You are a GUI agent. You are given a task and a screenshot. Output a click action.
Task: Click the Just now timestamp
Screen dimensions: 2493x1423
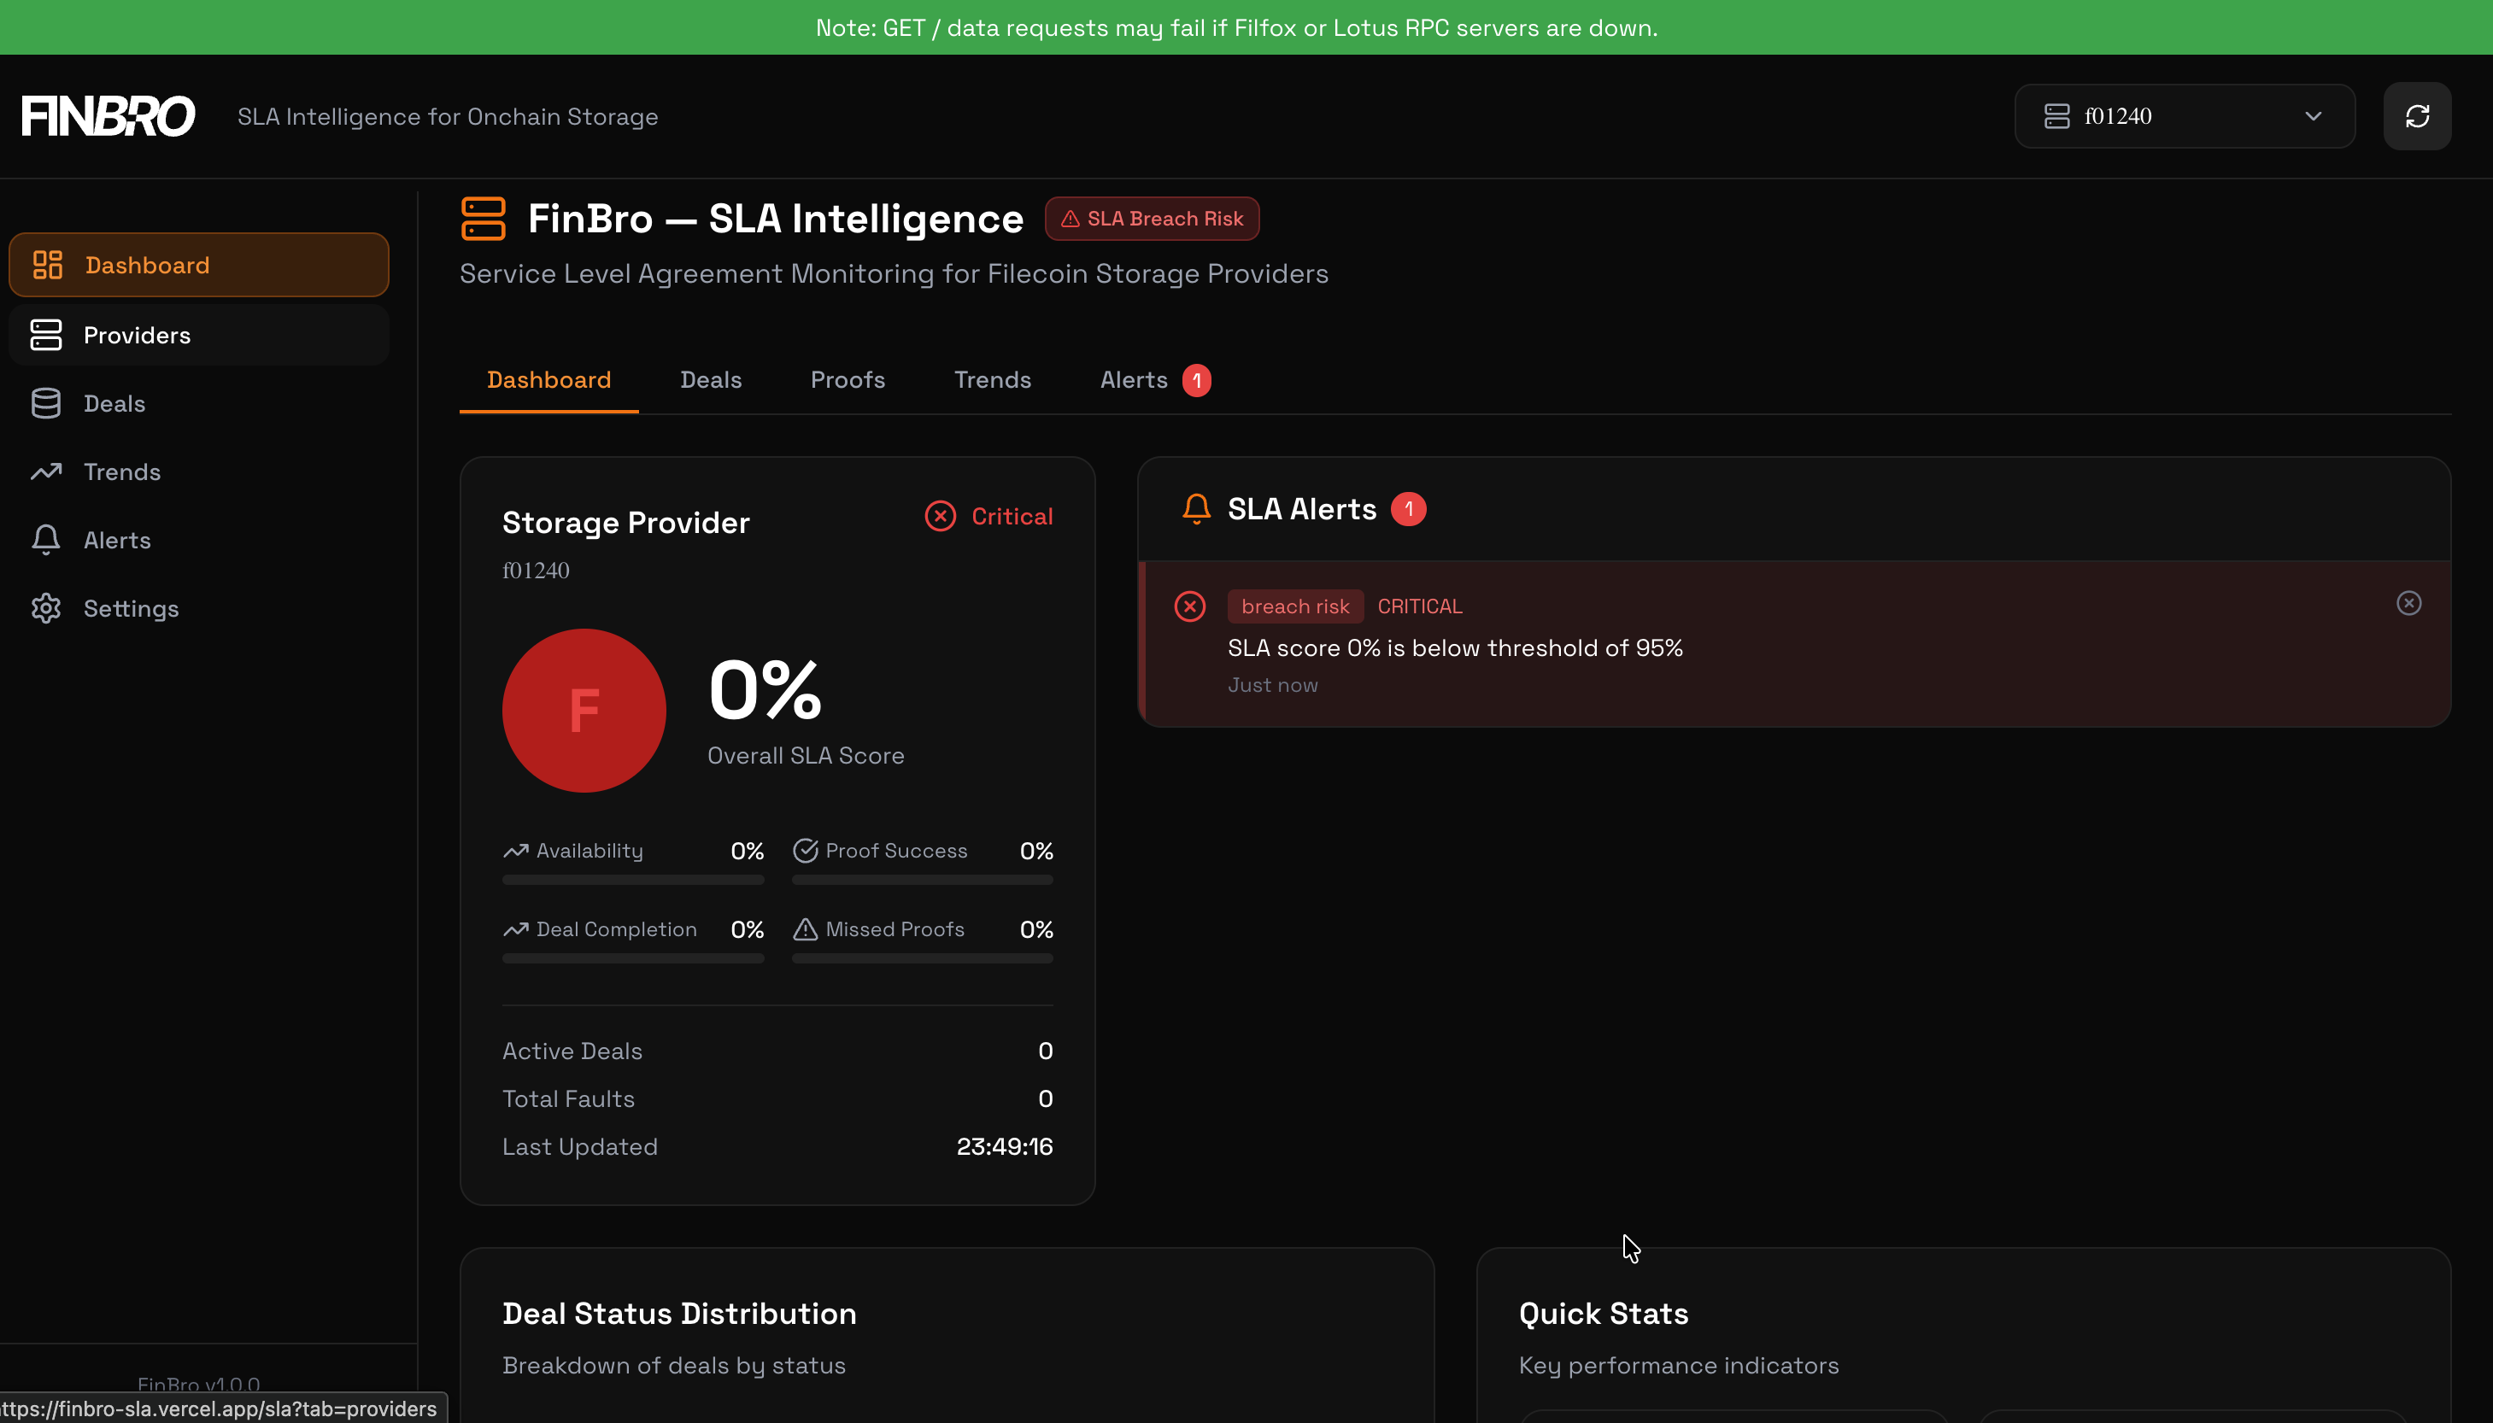(1272, 686)
